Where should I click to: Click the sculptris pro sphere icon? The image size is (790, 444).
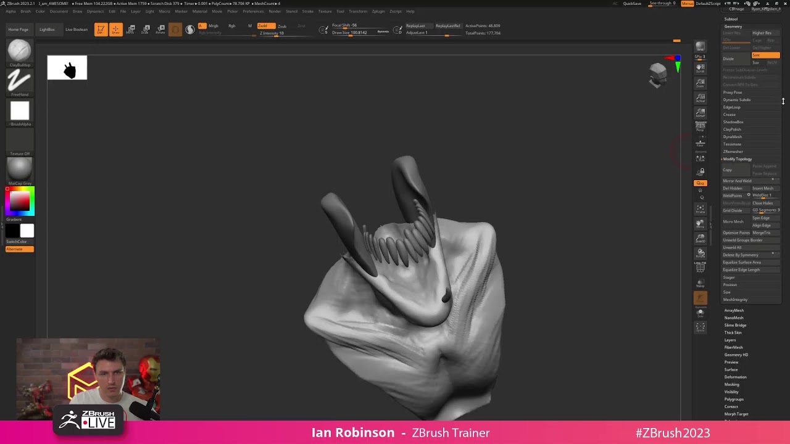[190, 30]
